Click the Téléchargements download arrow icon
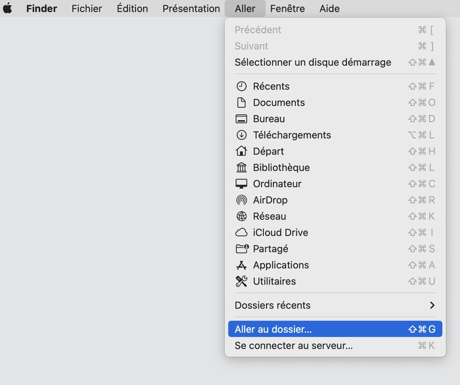The width and height of the screenshot is (460, 385). click(241, 135)
